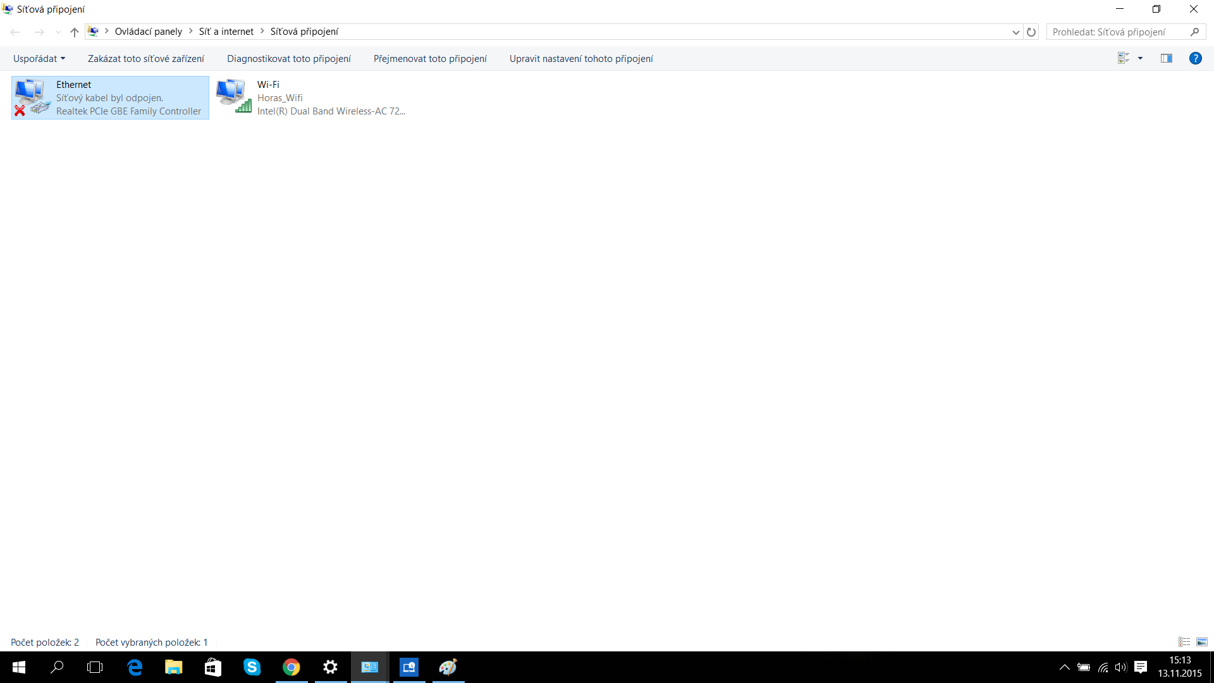Click Diagnostikovat toto připojení
Viewport: 1214px width, 683px height.
coord(289,58)
